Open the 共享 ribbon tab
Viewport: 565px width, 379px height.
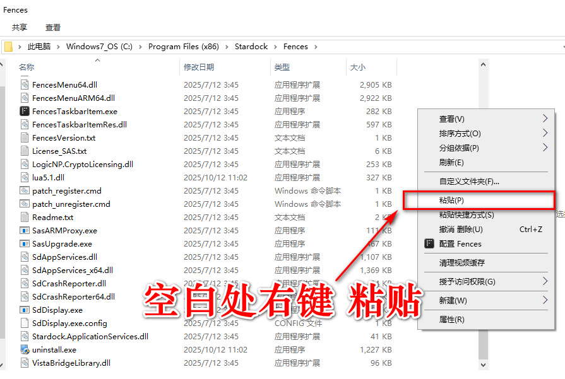point(20,27)
